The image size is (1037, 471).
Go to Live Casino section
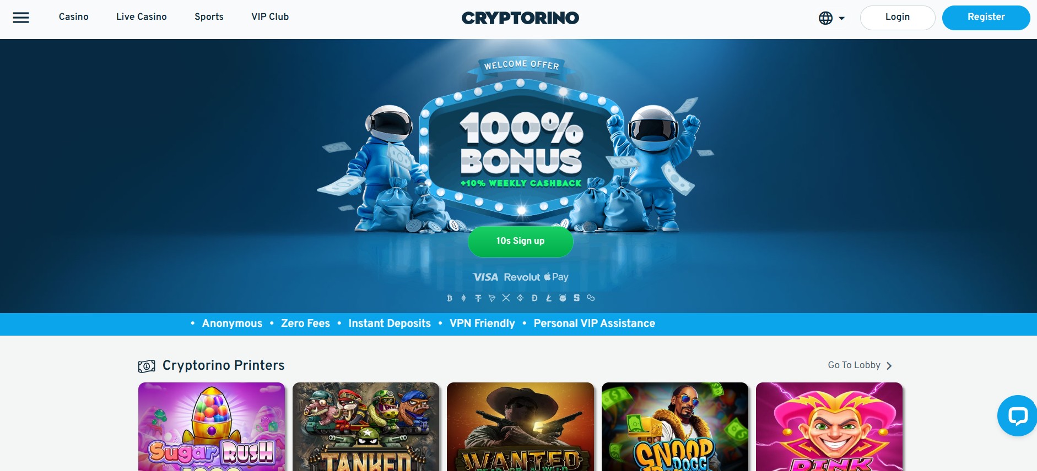[x=142, y=17]
